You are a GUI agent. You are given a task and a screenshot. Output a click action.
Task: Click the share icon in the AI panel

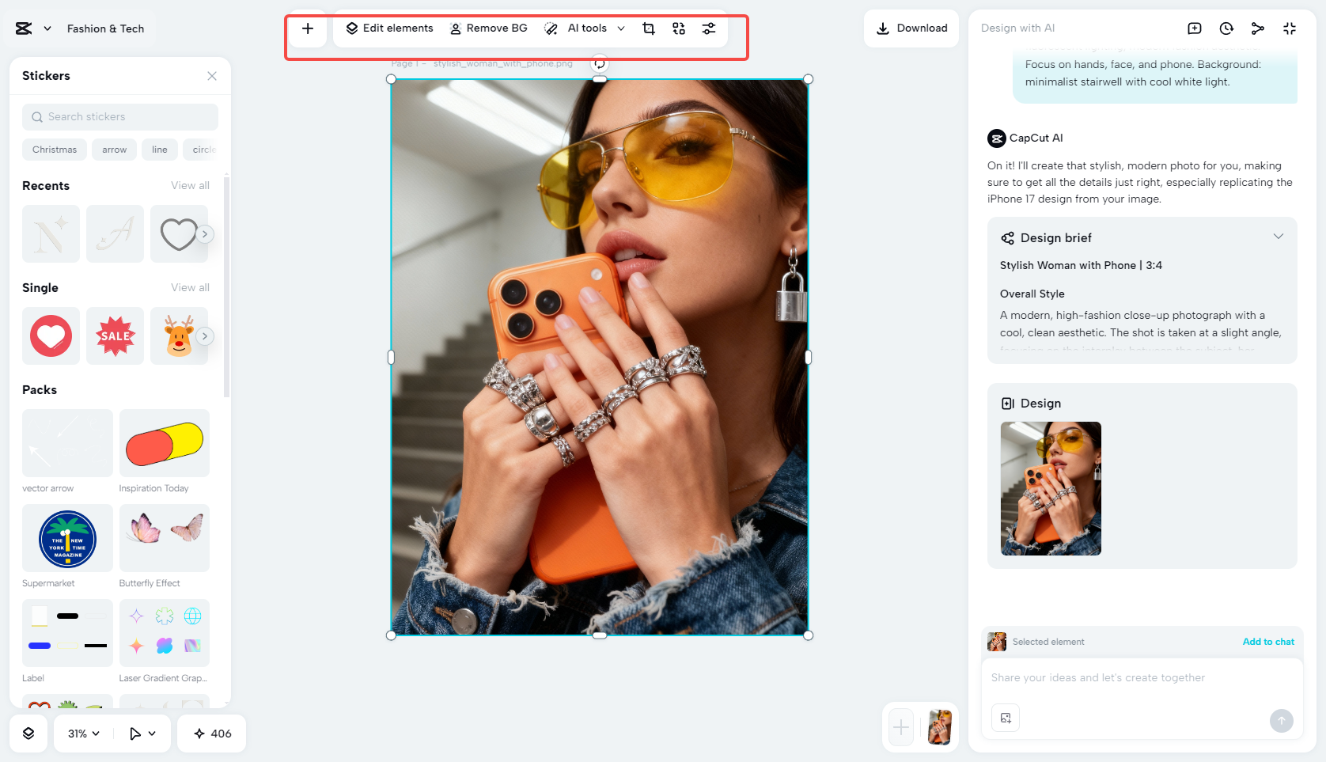[x=1258, y=28]
